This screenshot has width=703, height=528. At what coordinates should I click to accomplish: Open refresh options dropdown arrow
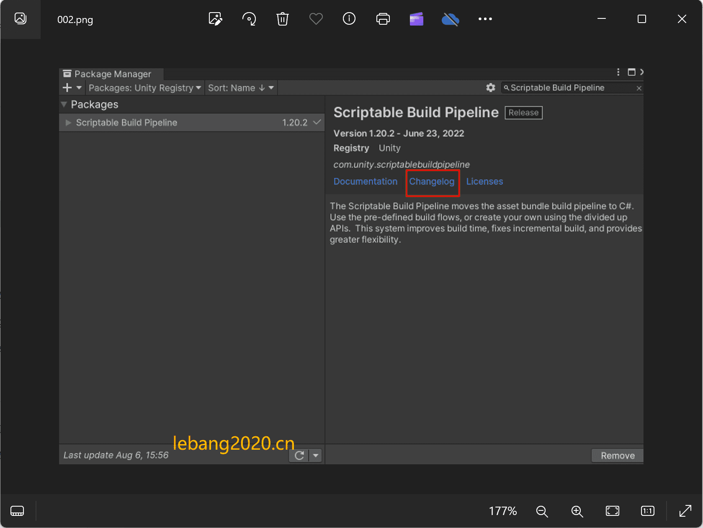(316, 456)
